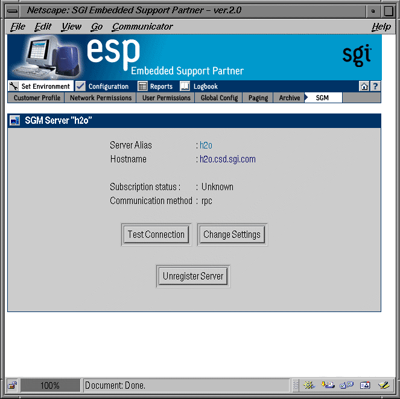Open the Go menu

click(97, 27)
